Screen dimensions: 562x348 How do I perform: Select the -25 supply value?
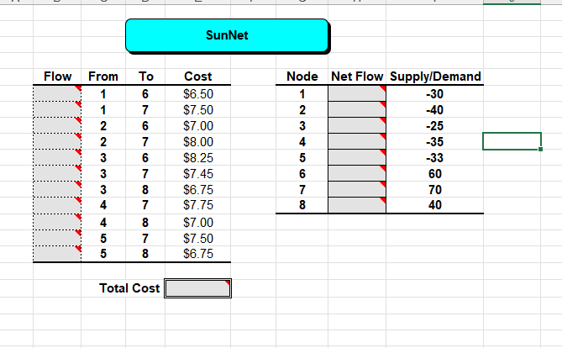[x=435, y=126]
